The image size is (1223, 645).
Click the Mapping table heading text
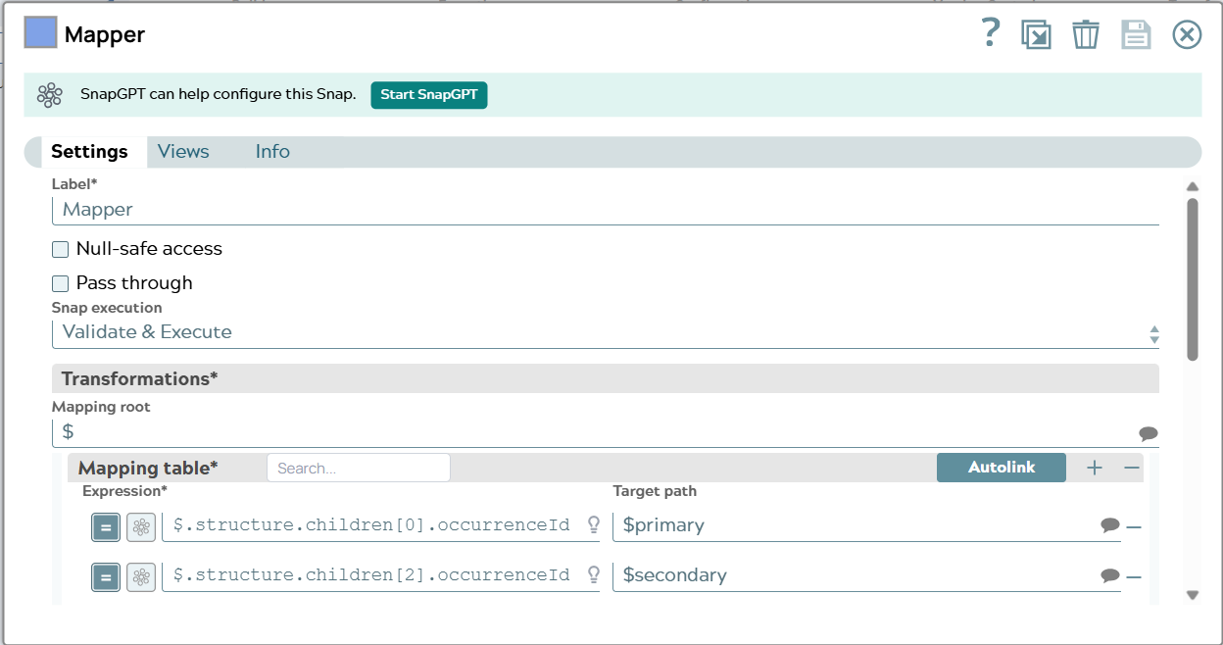(148, 468)
